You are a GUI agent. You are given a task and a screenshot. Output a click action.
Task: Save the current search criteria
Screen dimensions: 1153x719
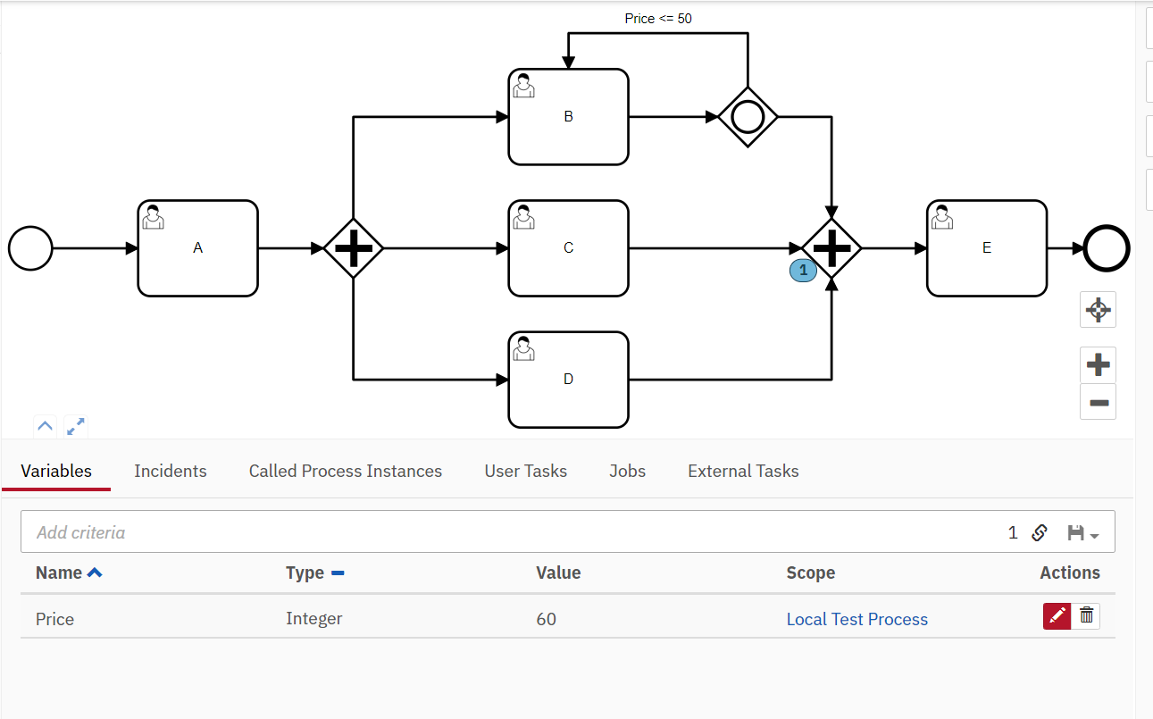click(x=1076, y=532)
